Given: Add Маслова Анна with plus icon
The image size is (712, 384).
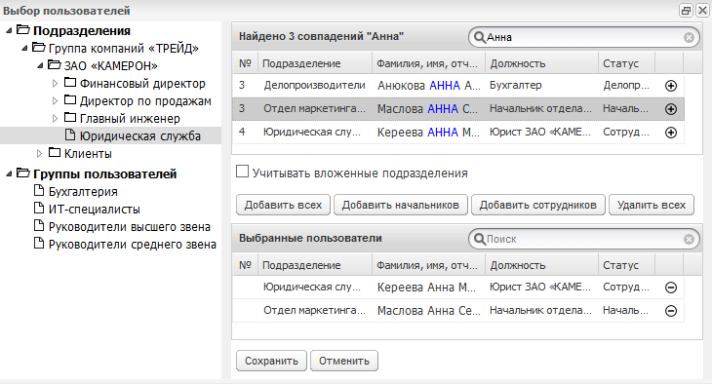Looking at the screenshot, I should pyautogui.click(x=671, y=109).
